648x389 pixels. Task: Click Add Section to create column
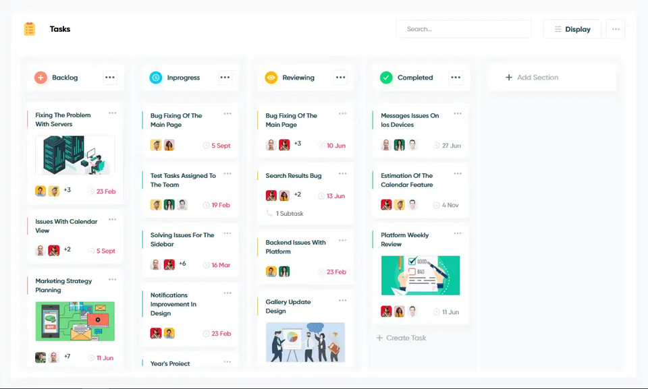(x=531, y=78)
